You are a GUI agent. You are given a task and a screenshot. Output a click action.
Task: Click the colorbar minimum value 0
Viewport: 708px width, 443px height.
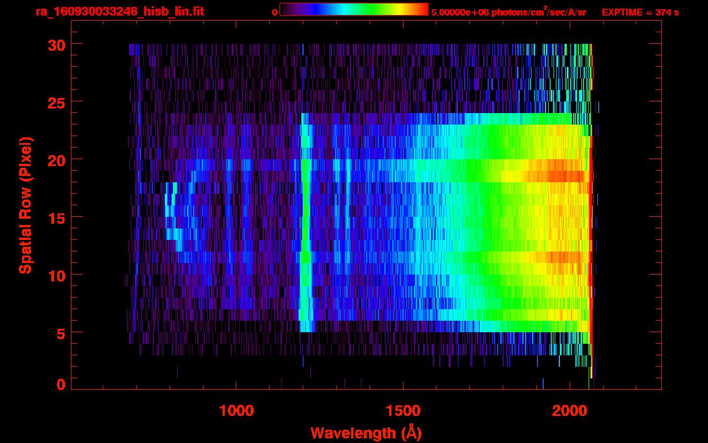275,12
